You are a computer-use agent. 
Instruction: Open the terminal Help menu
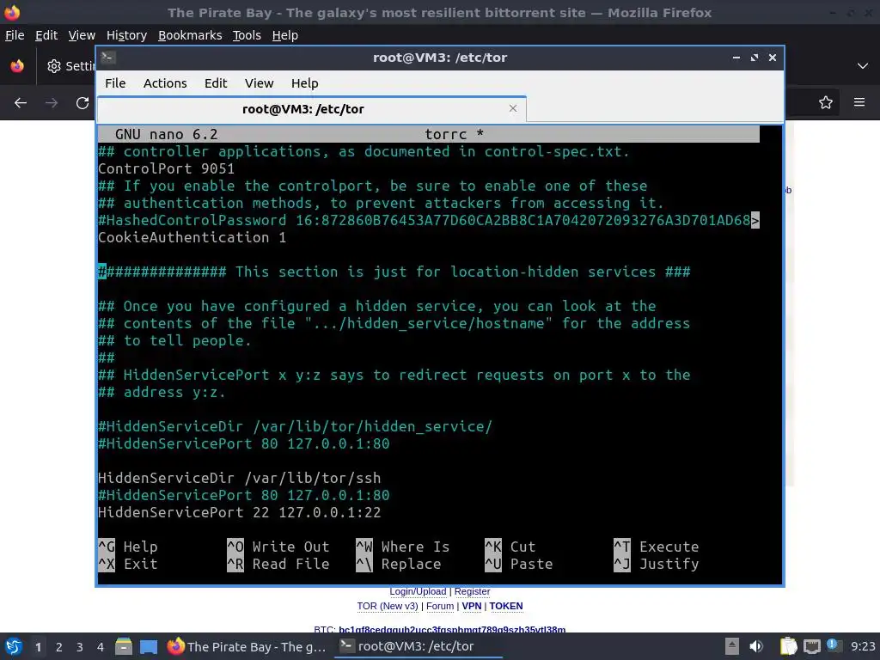tap(305, 83)
